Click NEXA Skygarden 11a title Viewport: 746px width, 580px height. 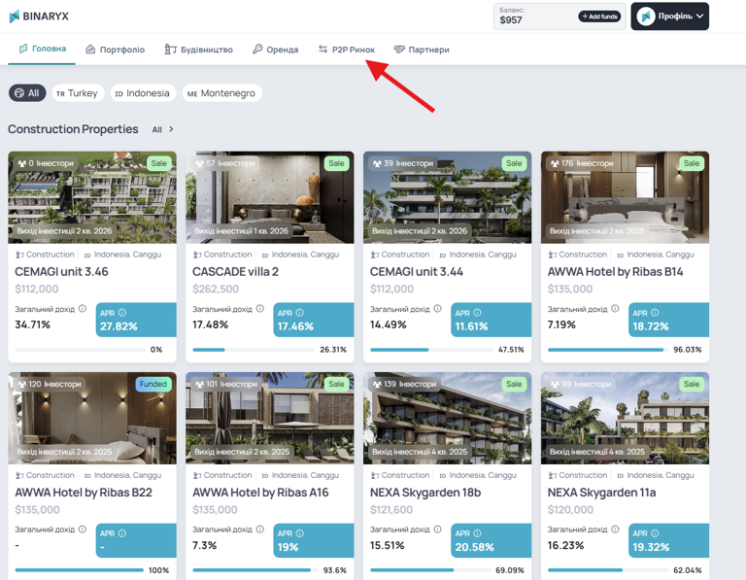(x=602, y=493)
